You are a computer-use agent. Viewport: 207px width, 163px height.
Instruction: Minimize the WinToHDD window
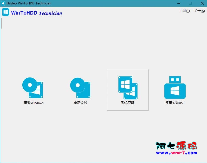tap(179, 3)
